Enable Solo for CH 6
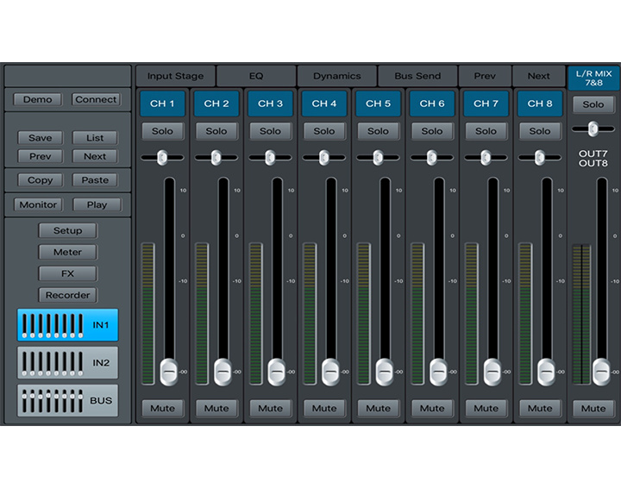This screenshot has height=489, width=621. pos(432,131)
